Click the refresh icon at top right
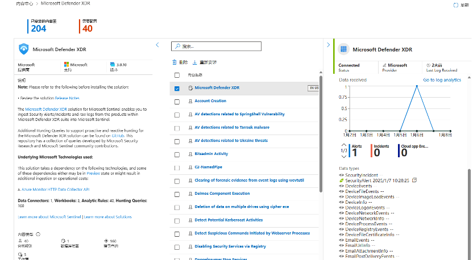 tap(455, 5)
